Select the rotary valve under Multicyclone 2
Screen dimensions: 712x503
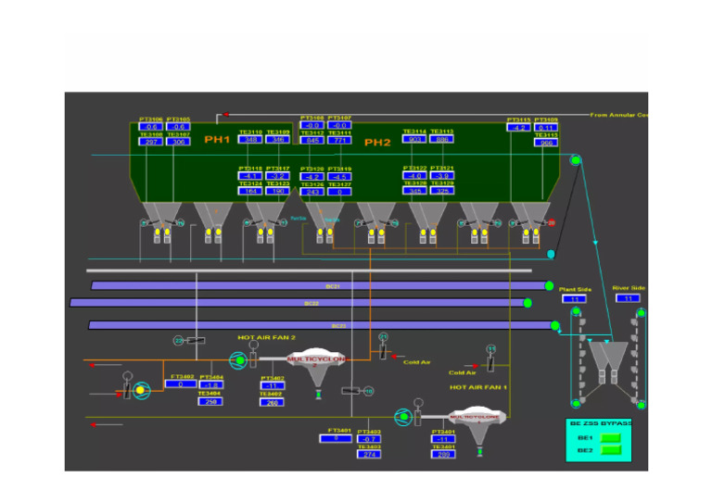318,394
